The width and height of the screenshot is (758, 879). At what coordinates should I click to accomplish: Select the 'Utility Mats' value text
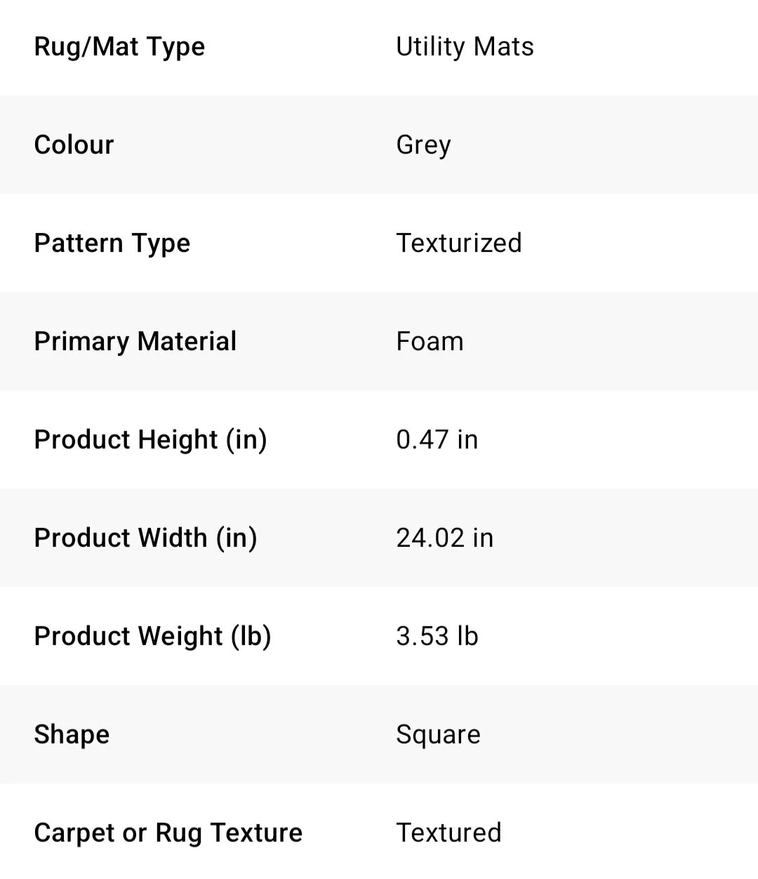point(465,47)
